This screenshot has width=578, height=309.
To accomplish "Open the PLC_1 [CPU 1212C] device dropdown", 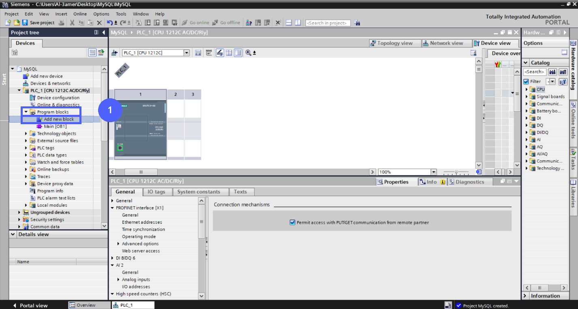I will tap(186, 52).
